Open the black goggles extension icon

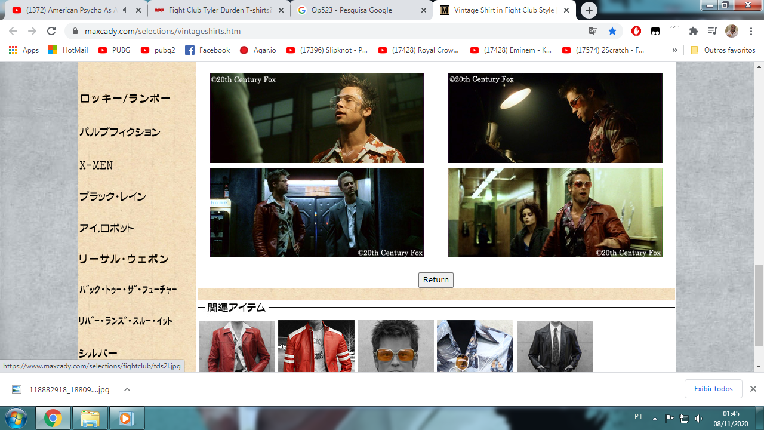[655, 31]
